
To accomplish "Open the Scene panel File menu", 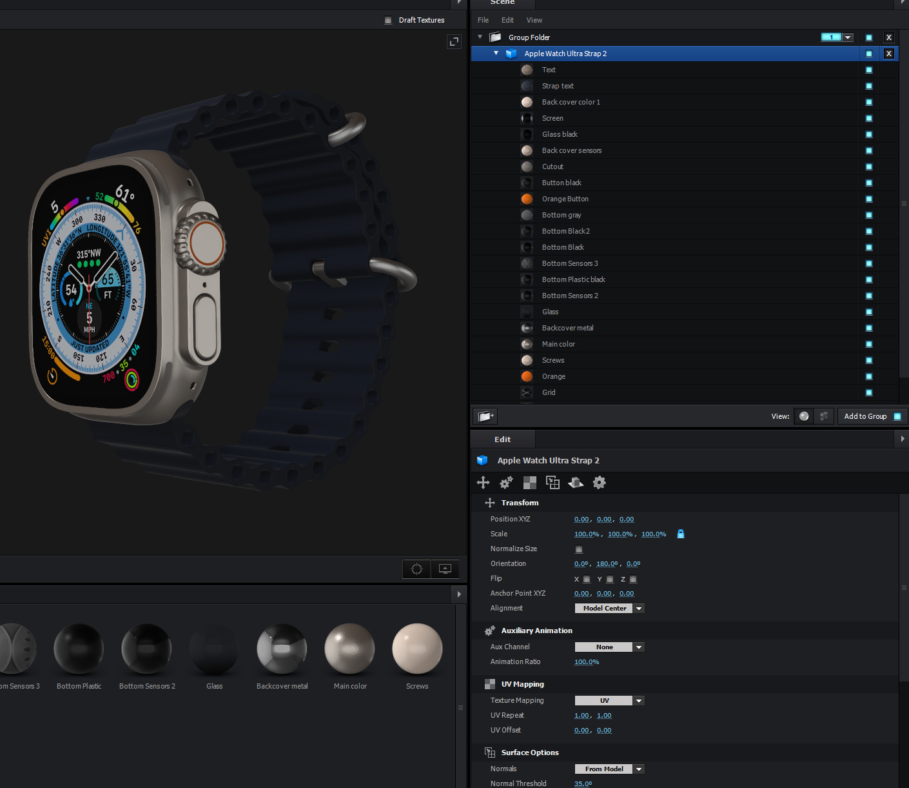I will coord(483,20).
